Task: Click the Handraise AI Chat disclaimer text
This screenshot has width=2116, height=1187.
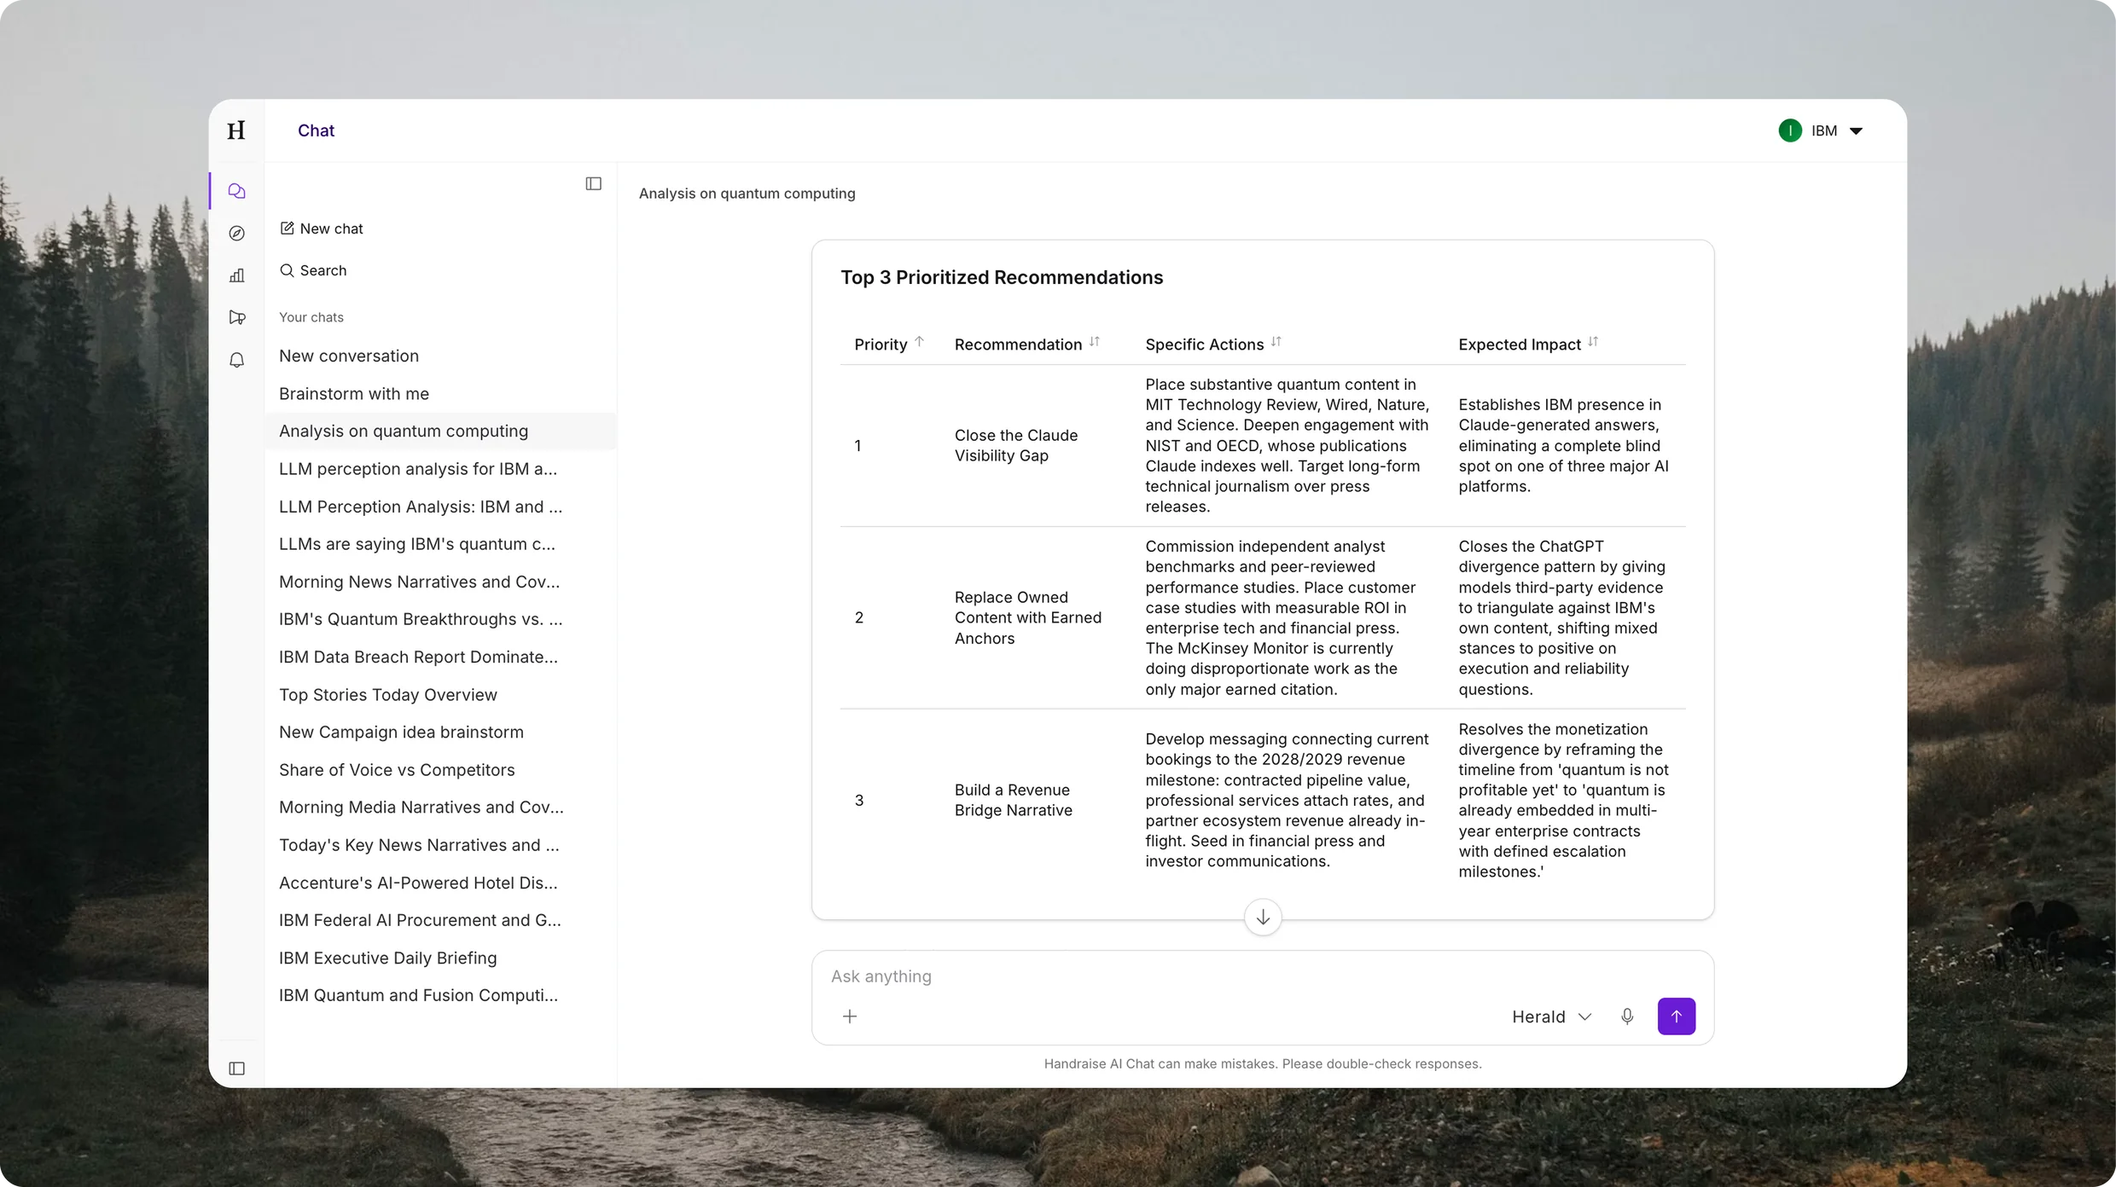Action: 1263,1063
